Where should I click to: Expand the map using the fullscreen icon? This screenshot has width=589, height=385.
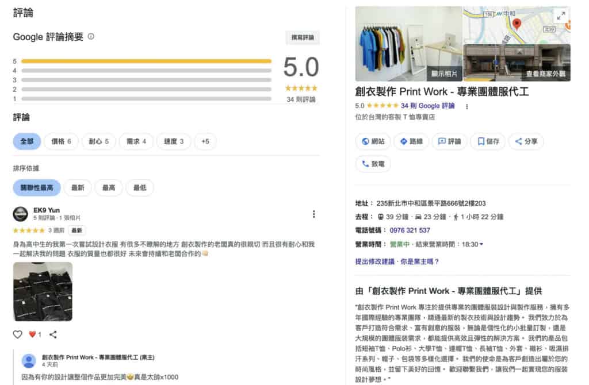[x=560, y=16]
